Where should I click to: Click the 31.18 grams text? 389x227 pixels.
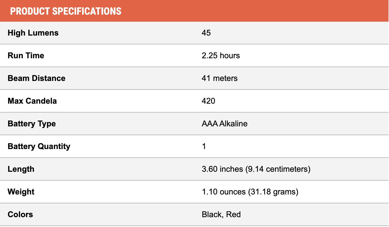point(273,192)
